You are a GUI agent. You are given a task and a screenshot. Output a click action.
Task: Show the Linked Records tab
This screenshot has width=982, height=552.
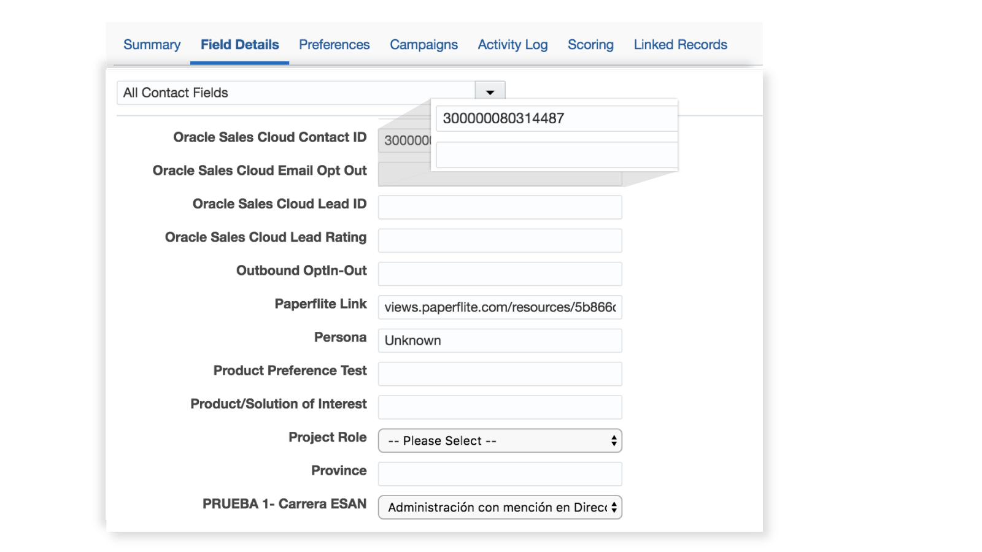point(680,45)
